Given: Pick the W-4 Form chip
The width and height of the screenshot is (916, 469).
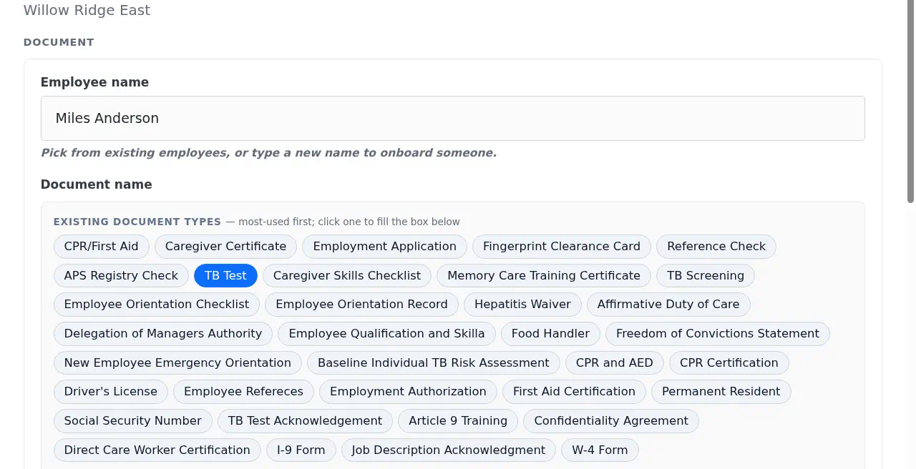Looking at the screenshot, I should [600, 450].
